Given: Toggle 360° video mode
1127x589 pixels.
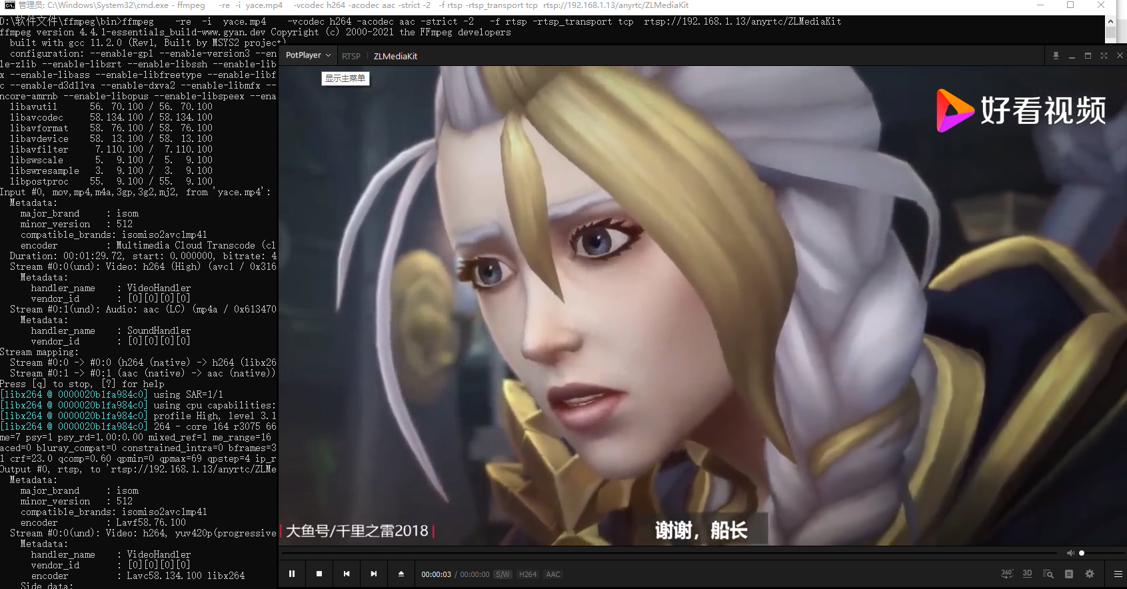Looking at the screenshot, I should coord(1007,574).
